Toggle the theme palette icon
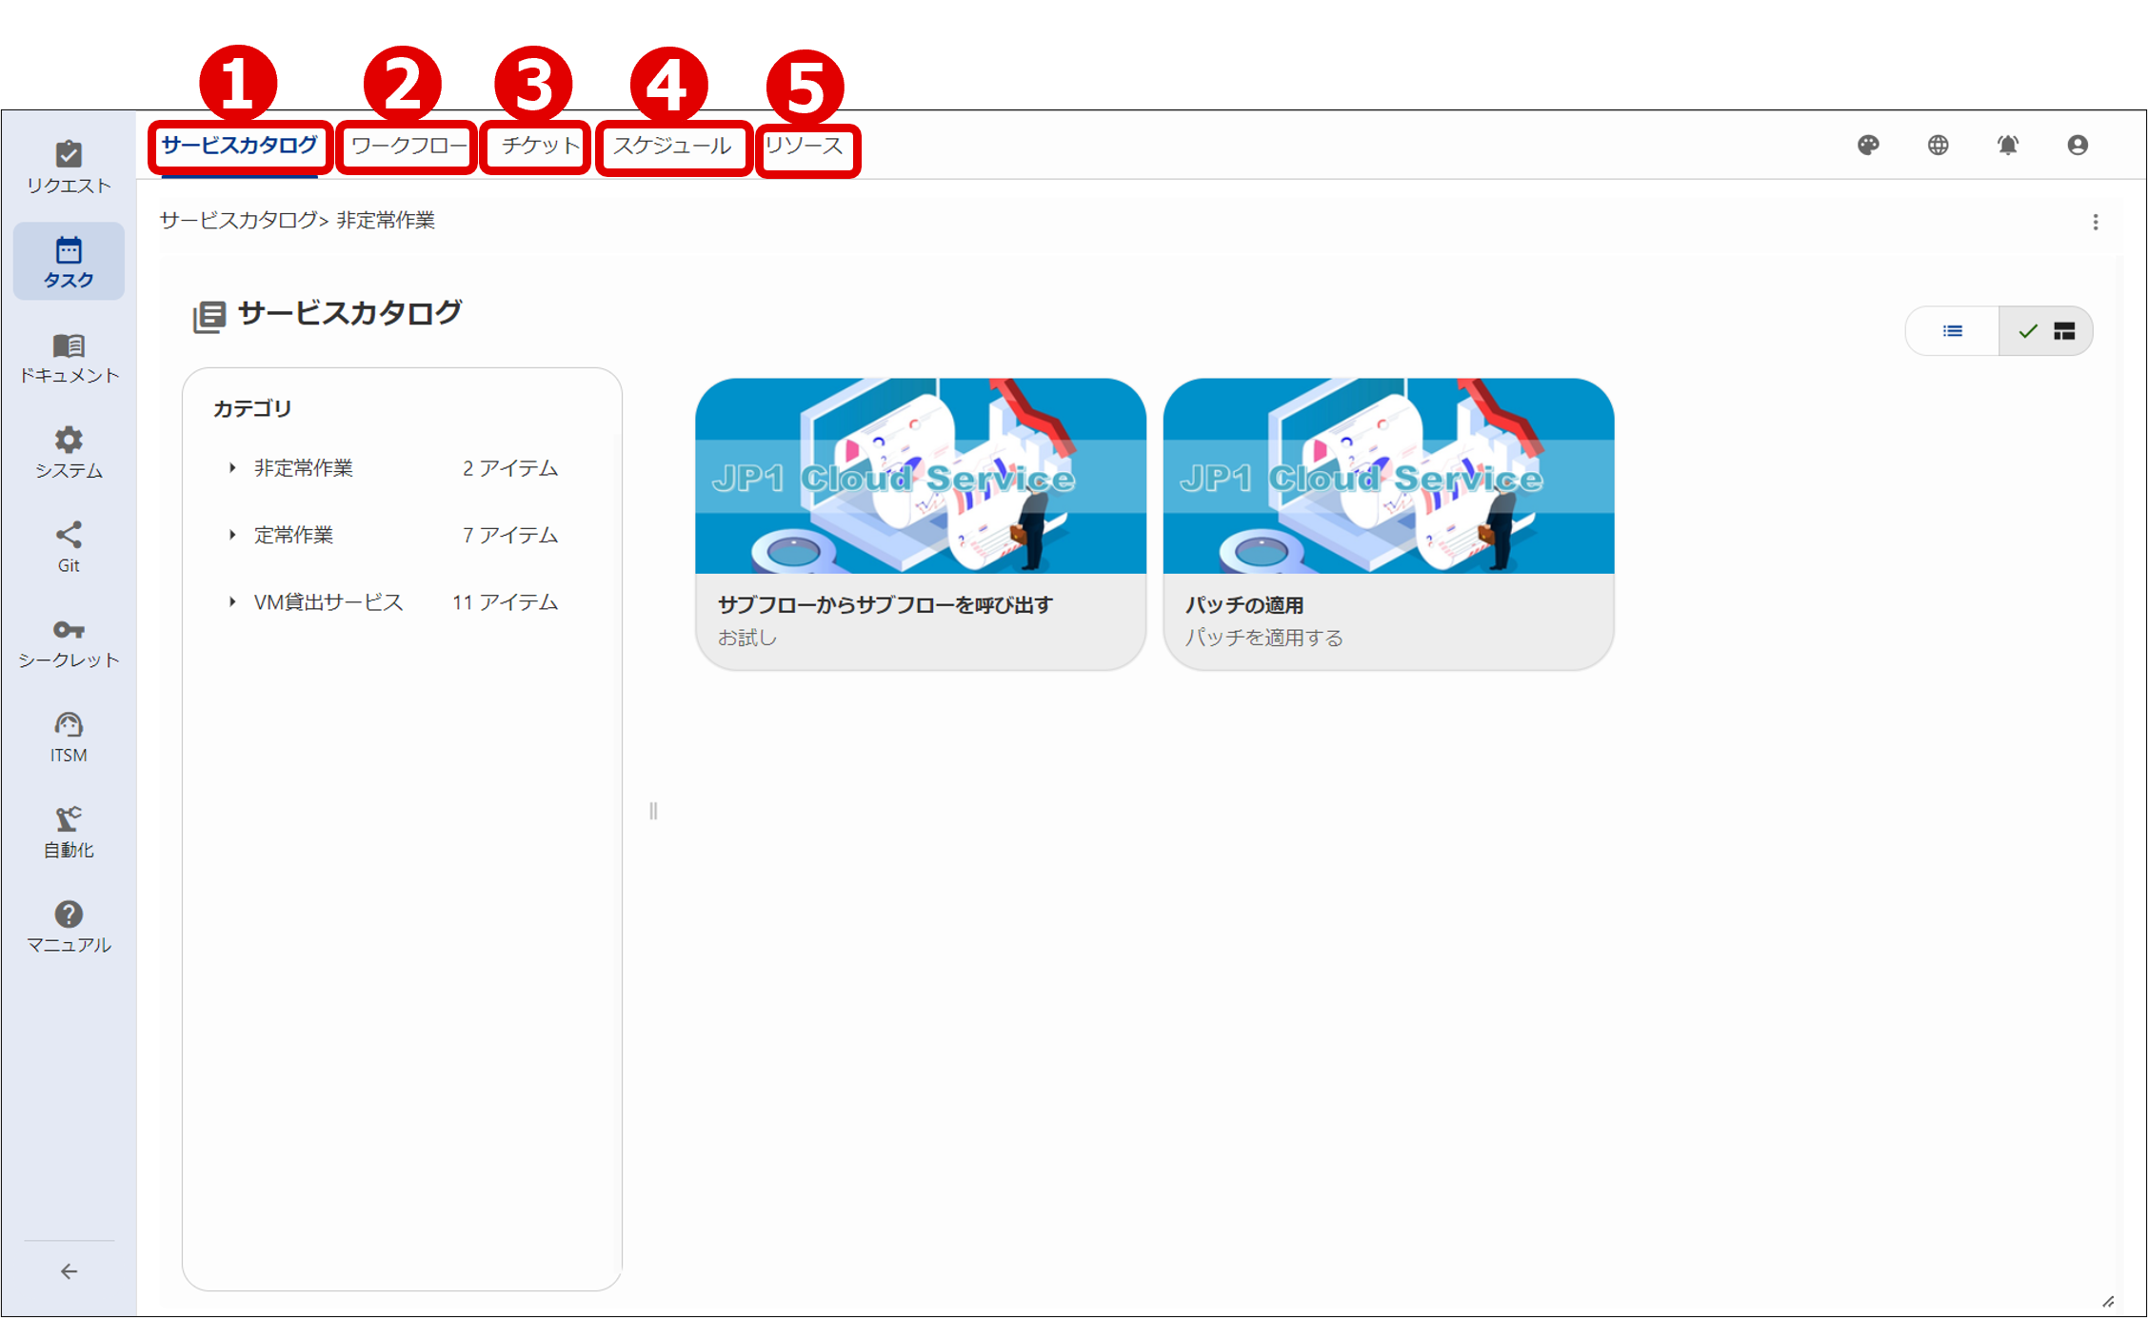The width and height of the screenshot is (2148, 1318). (1868, 145)
